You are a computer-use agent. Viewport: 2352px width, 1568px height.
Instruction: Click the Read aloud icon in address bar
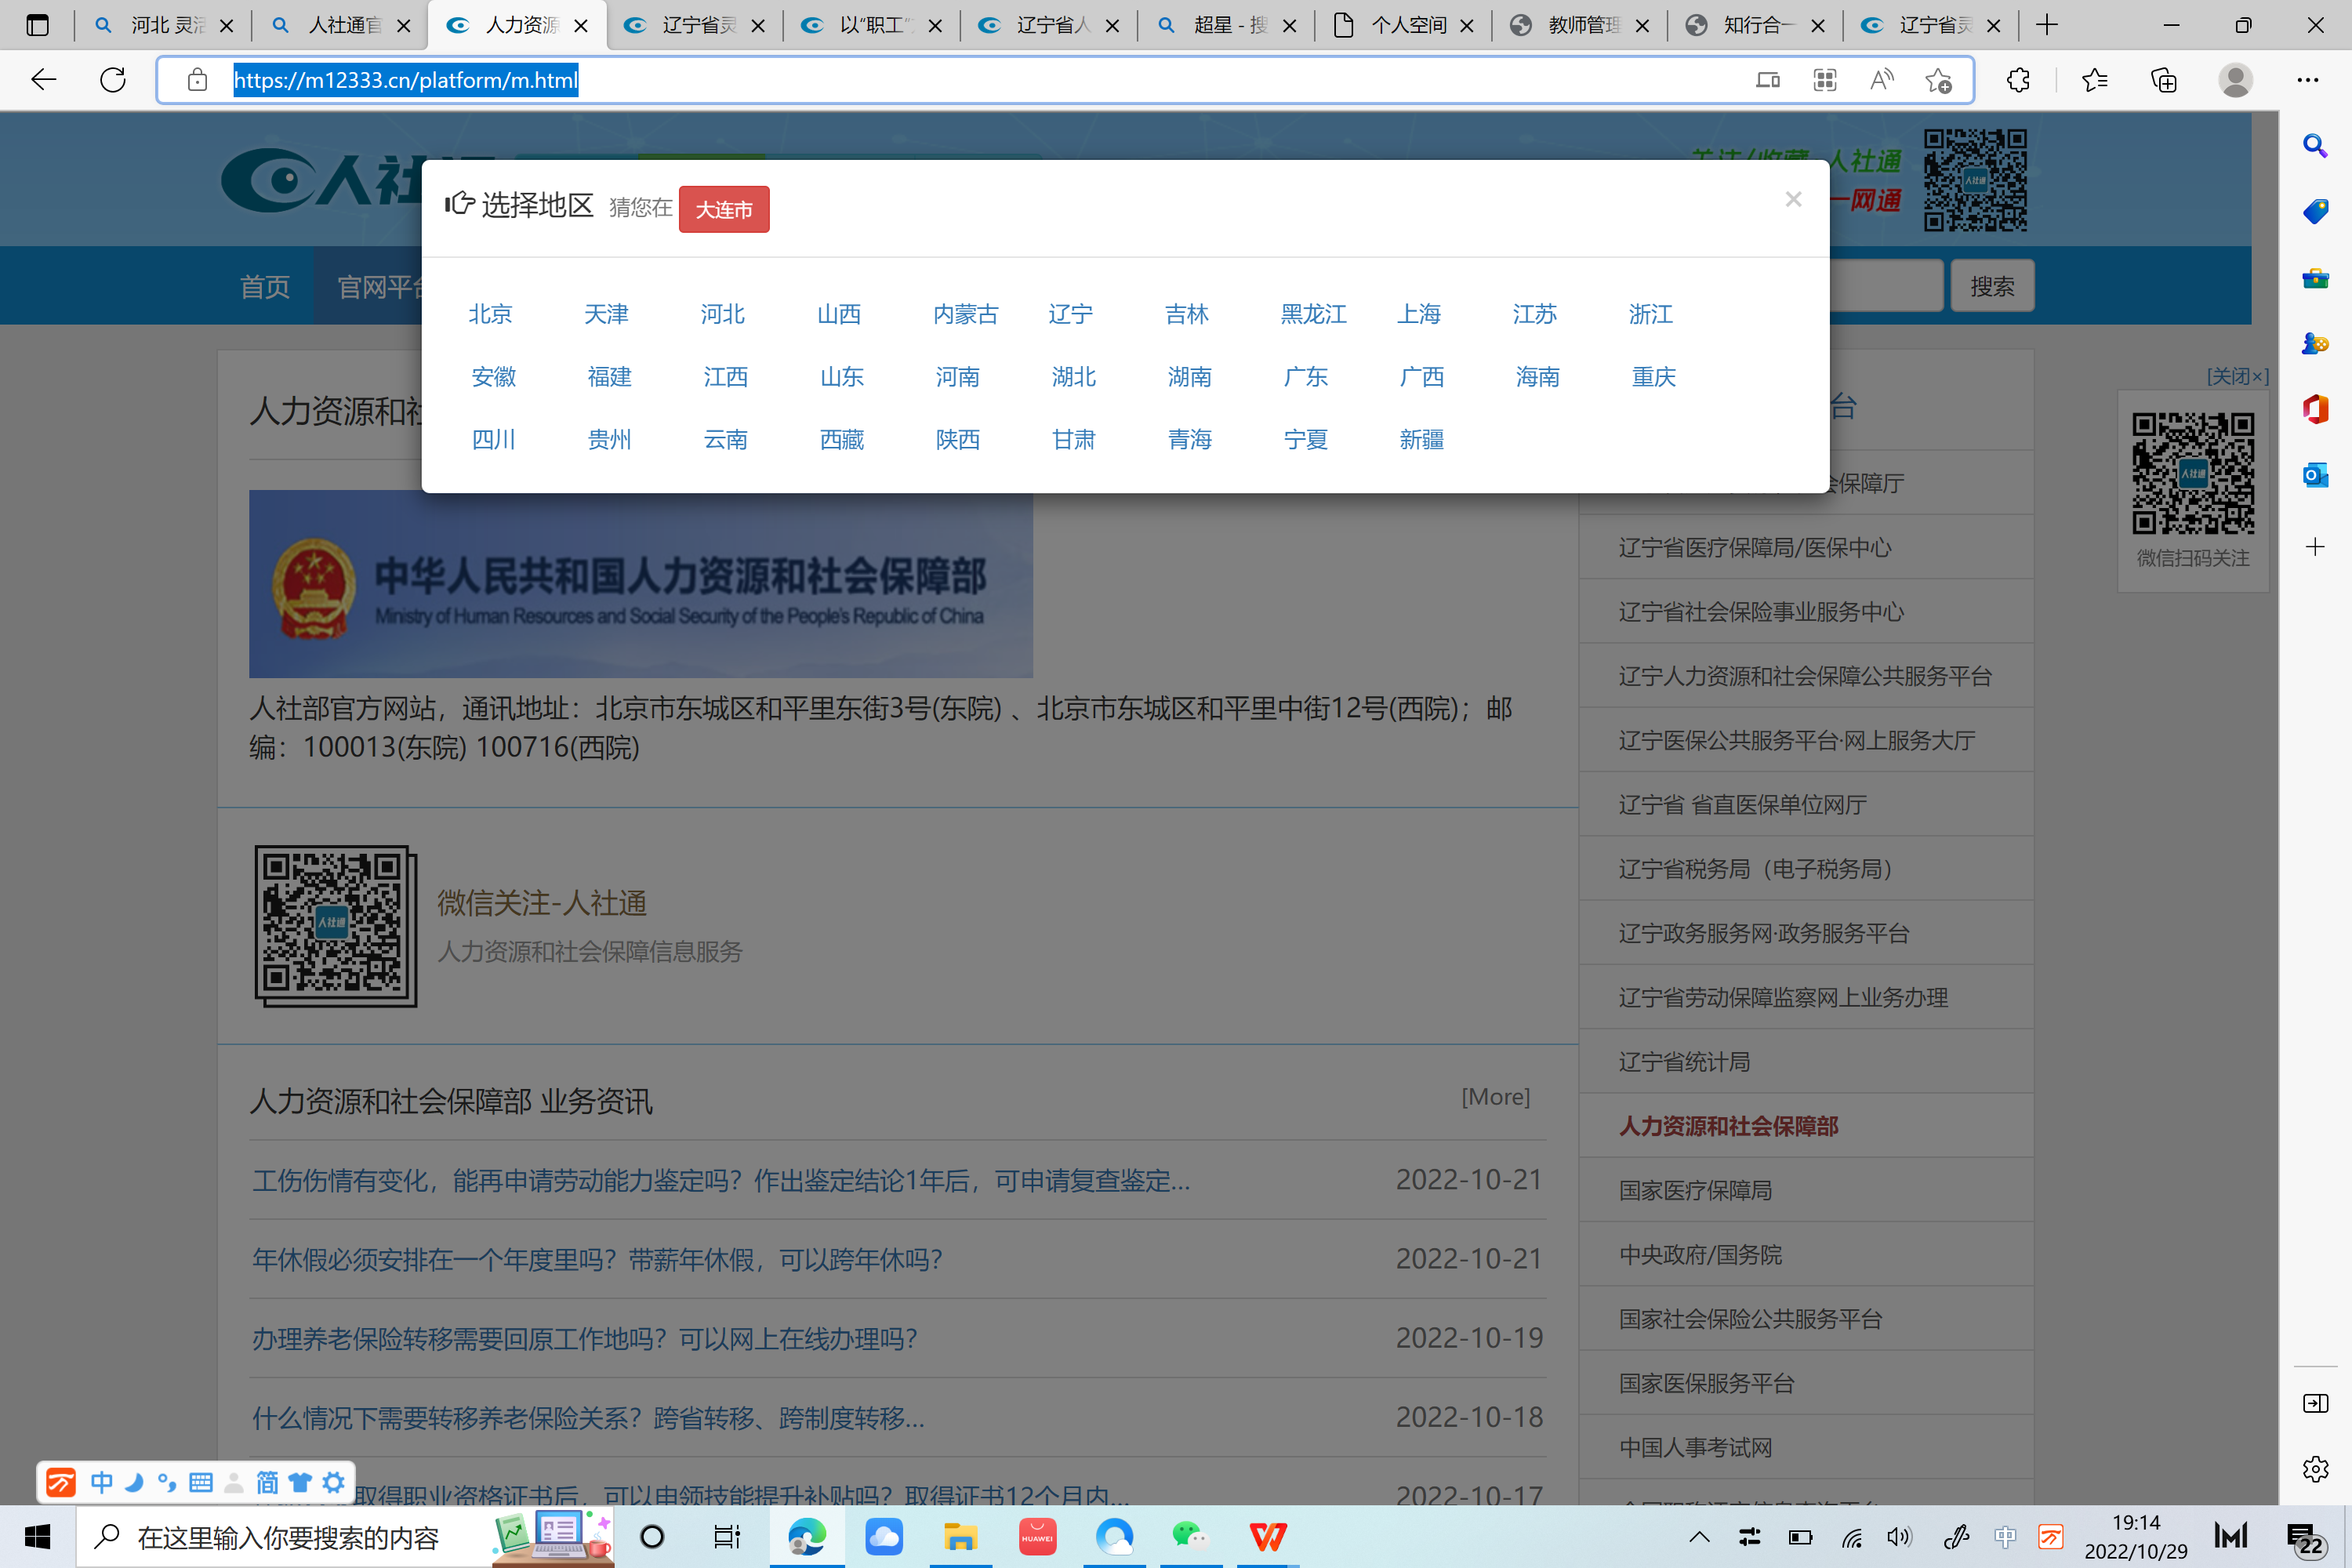[x=1881, y=80]
